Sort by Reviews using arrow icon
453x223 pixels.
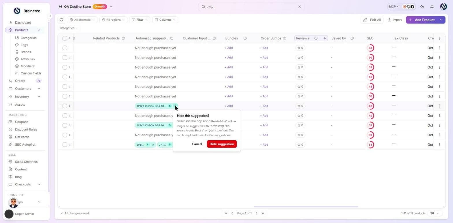point(324,38)
